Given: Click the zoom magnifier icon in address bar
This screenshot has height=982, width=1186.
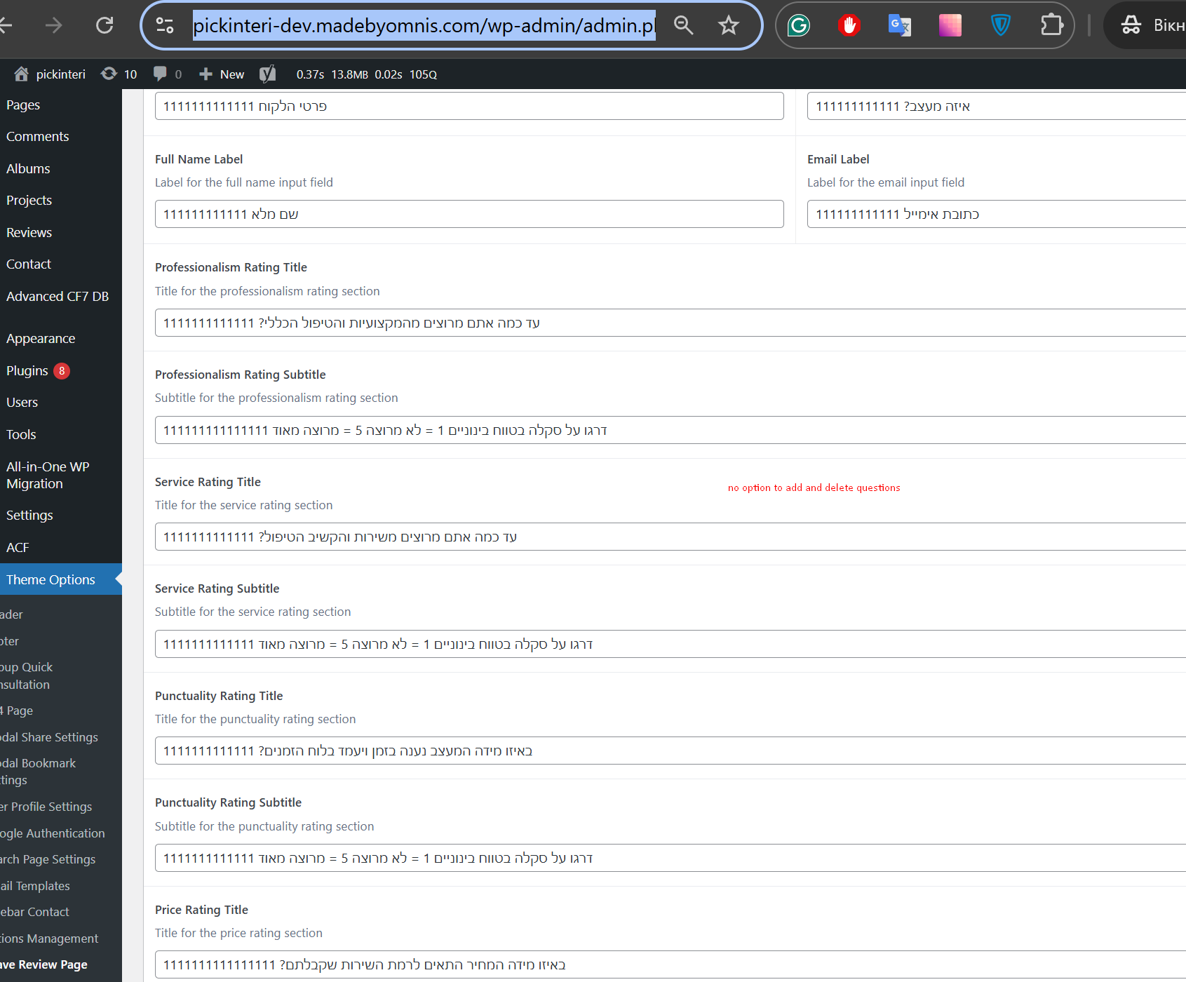Looking at the screenshot, I should pyautogui.click(x=683, y=26).
